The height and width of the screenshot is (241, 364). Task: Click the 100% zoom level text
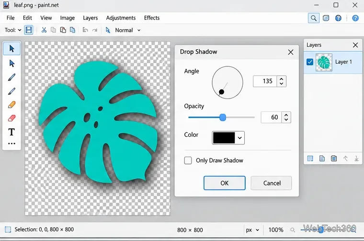pyautogui.click(x=276, y=230)
